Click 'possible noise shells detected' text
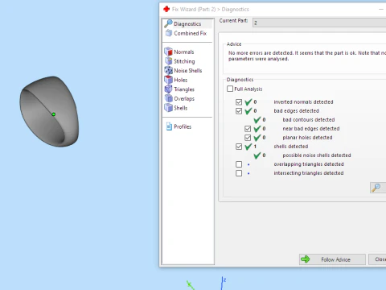This screenshot has height=290, width=386. click(317, 155)
